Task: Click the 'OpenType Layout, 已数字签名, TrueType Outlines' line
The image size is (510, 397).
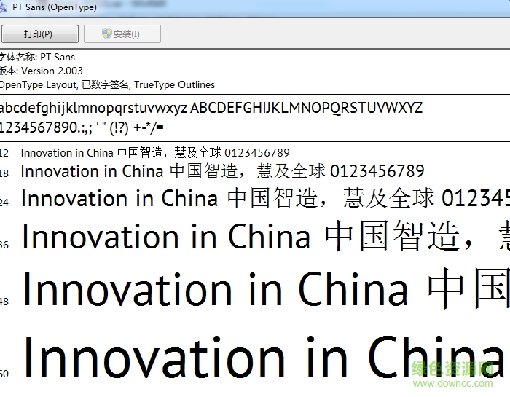Action: point(107,84)
